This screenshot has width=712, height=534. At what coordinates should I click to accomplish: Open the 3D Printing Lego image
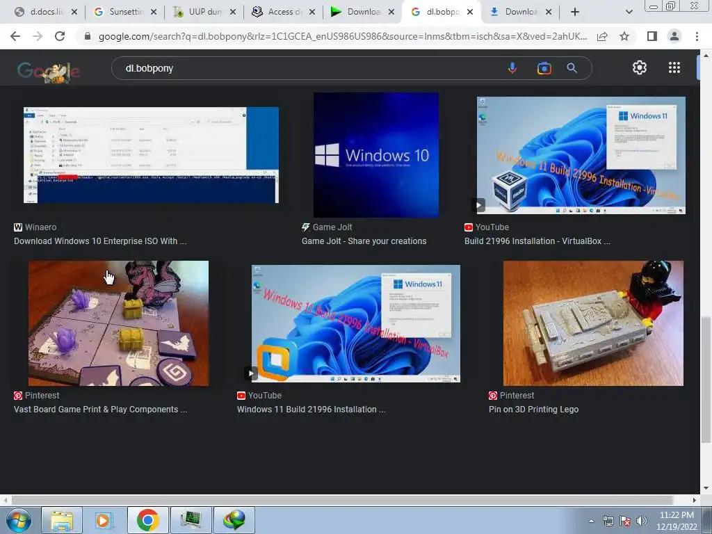593,323
